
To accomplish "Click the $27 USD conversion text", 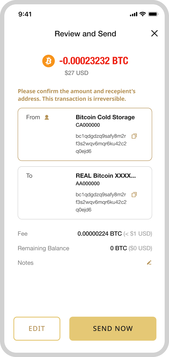I will tap(76, 73).
